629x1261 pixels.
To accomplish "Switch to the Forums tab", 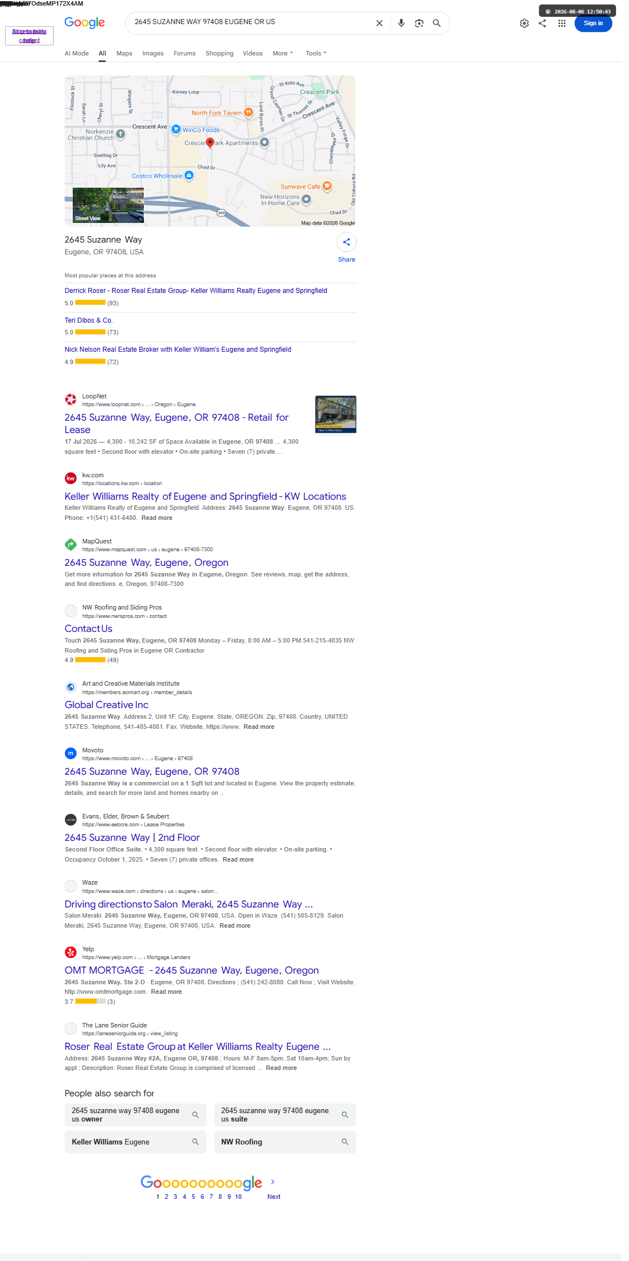I will pyautogui.click(x=185, y=53).
